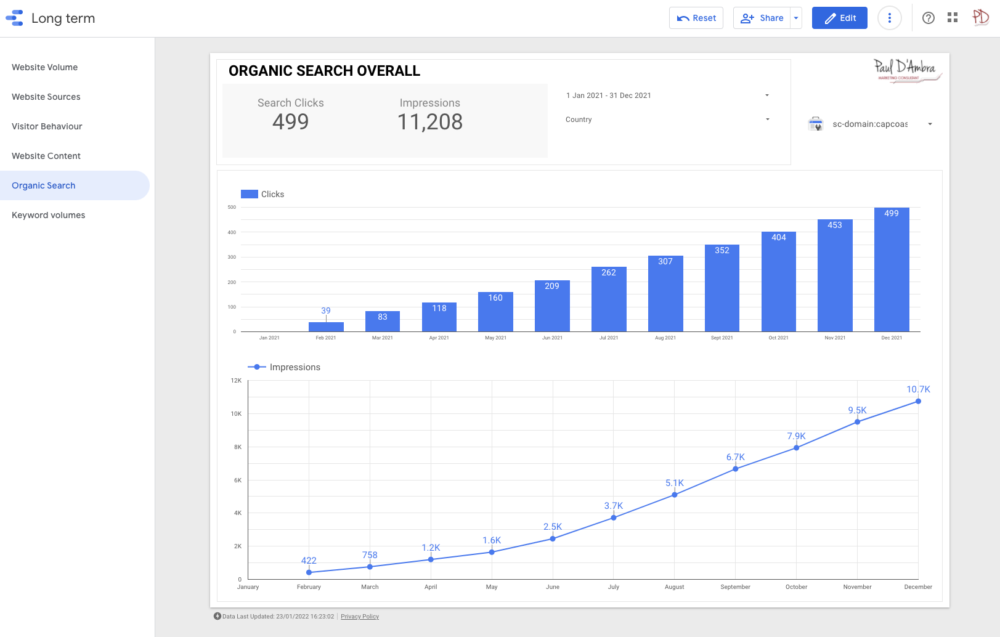Click the May 2021 bar labeled 160
1000x637 pixels.
[496, 312]
